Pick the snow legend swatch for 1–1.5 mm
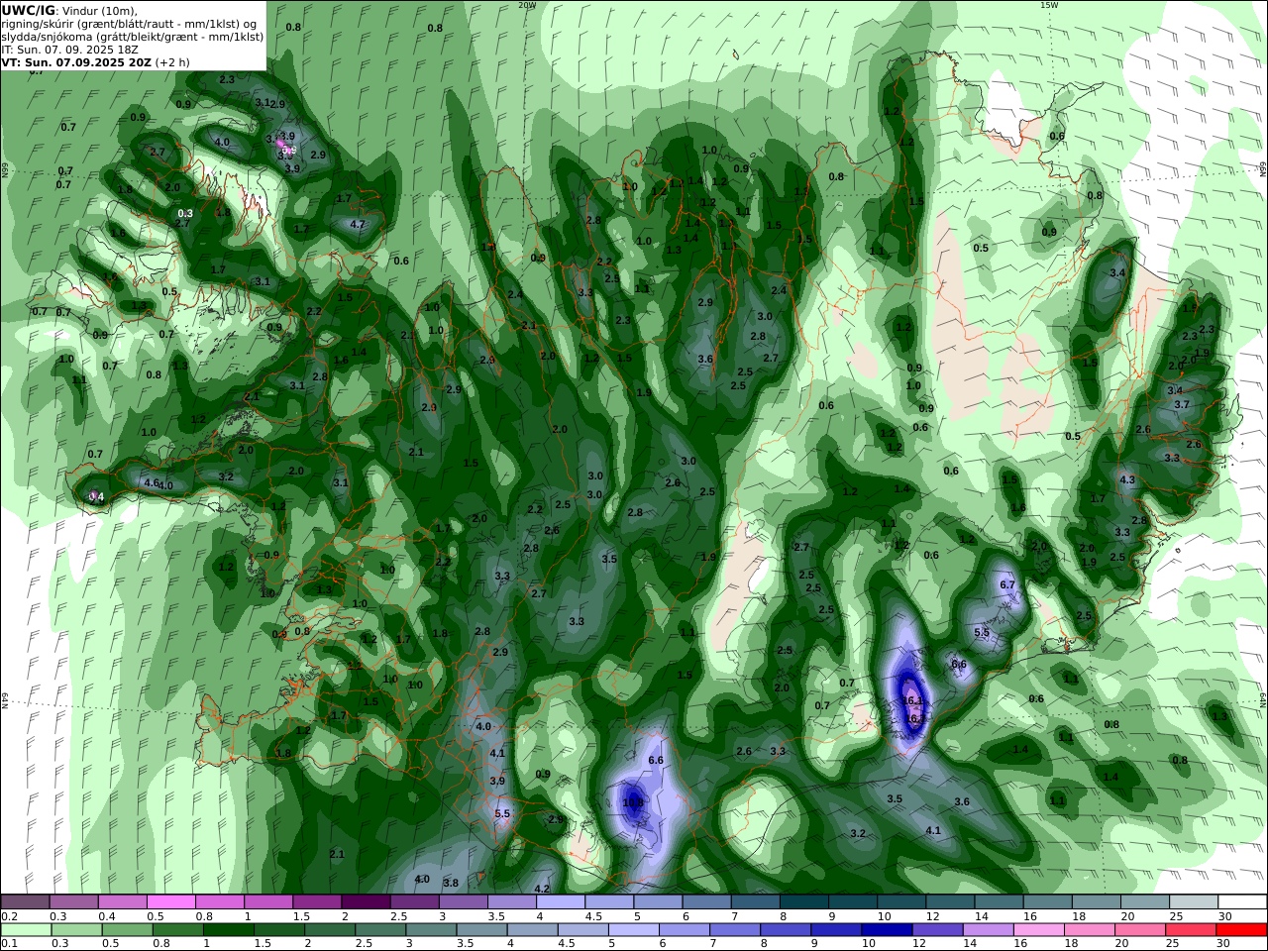1268x951 pixels. (x=267, y=901)
